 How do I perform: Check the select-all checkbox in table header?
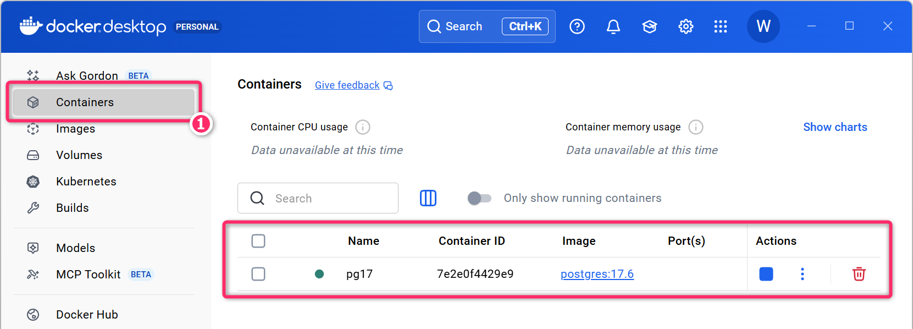[x=258, y=241]
